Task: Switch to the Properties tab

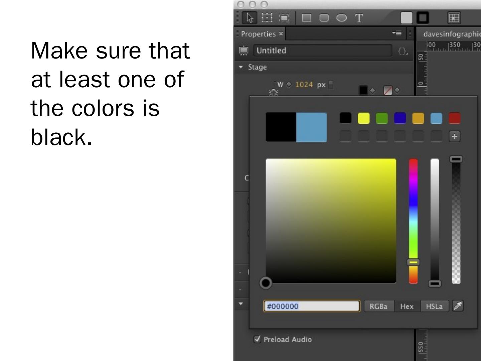Action: pyautogui.click(x=258, y=34)
